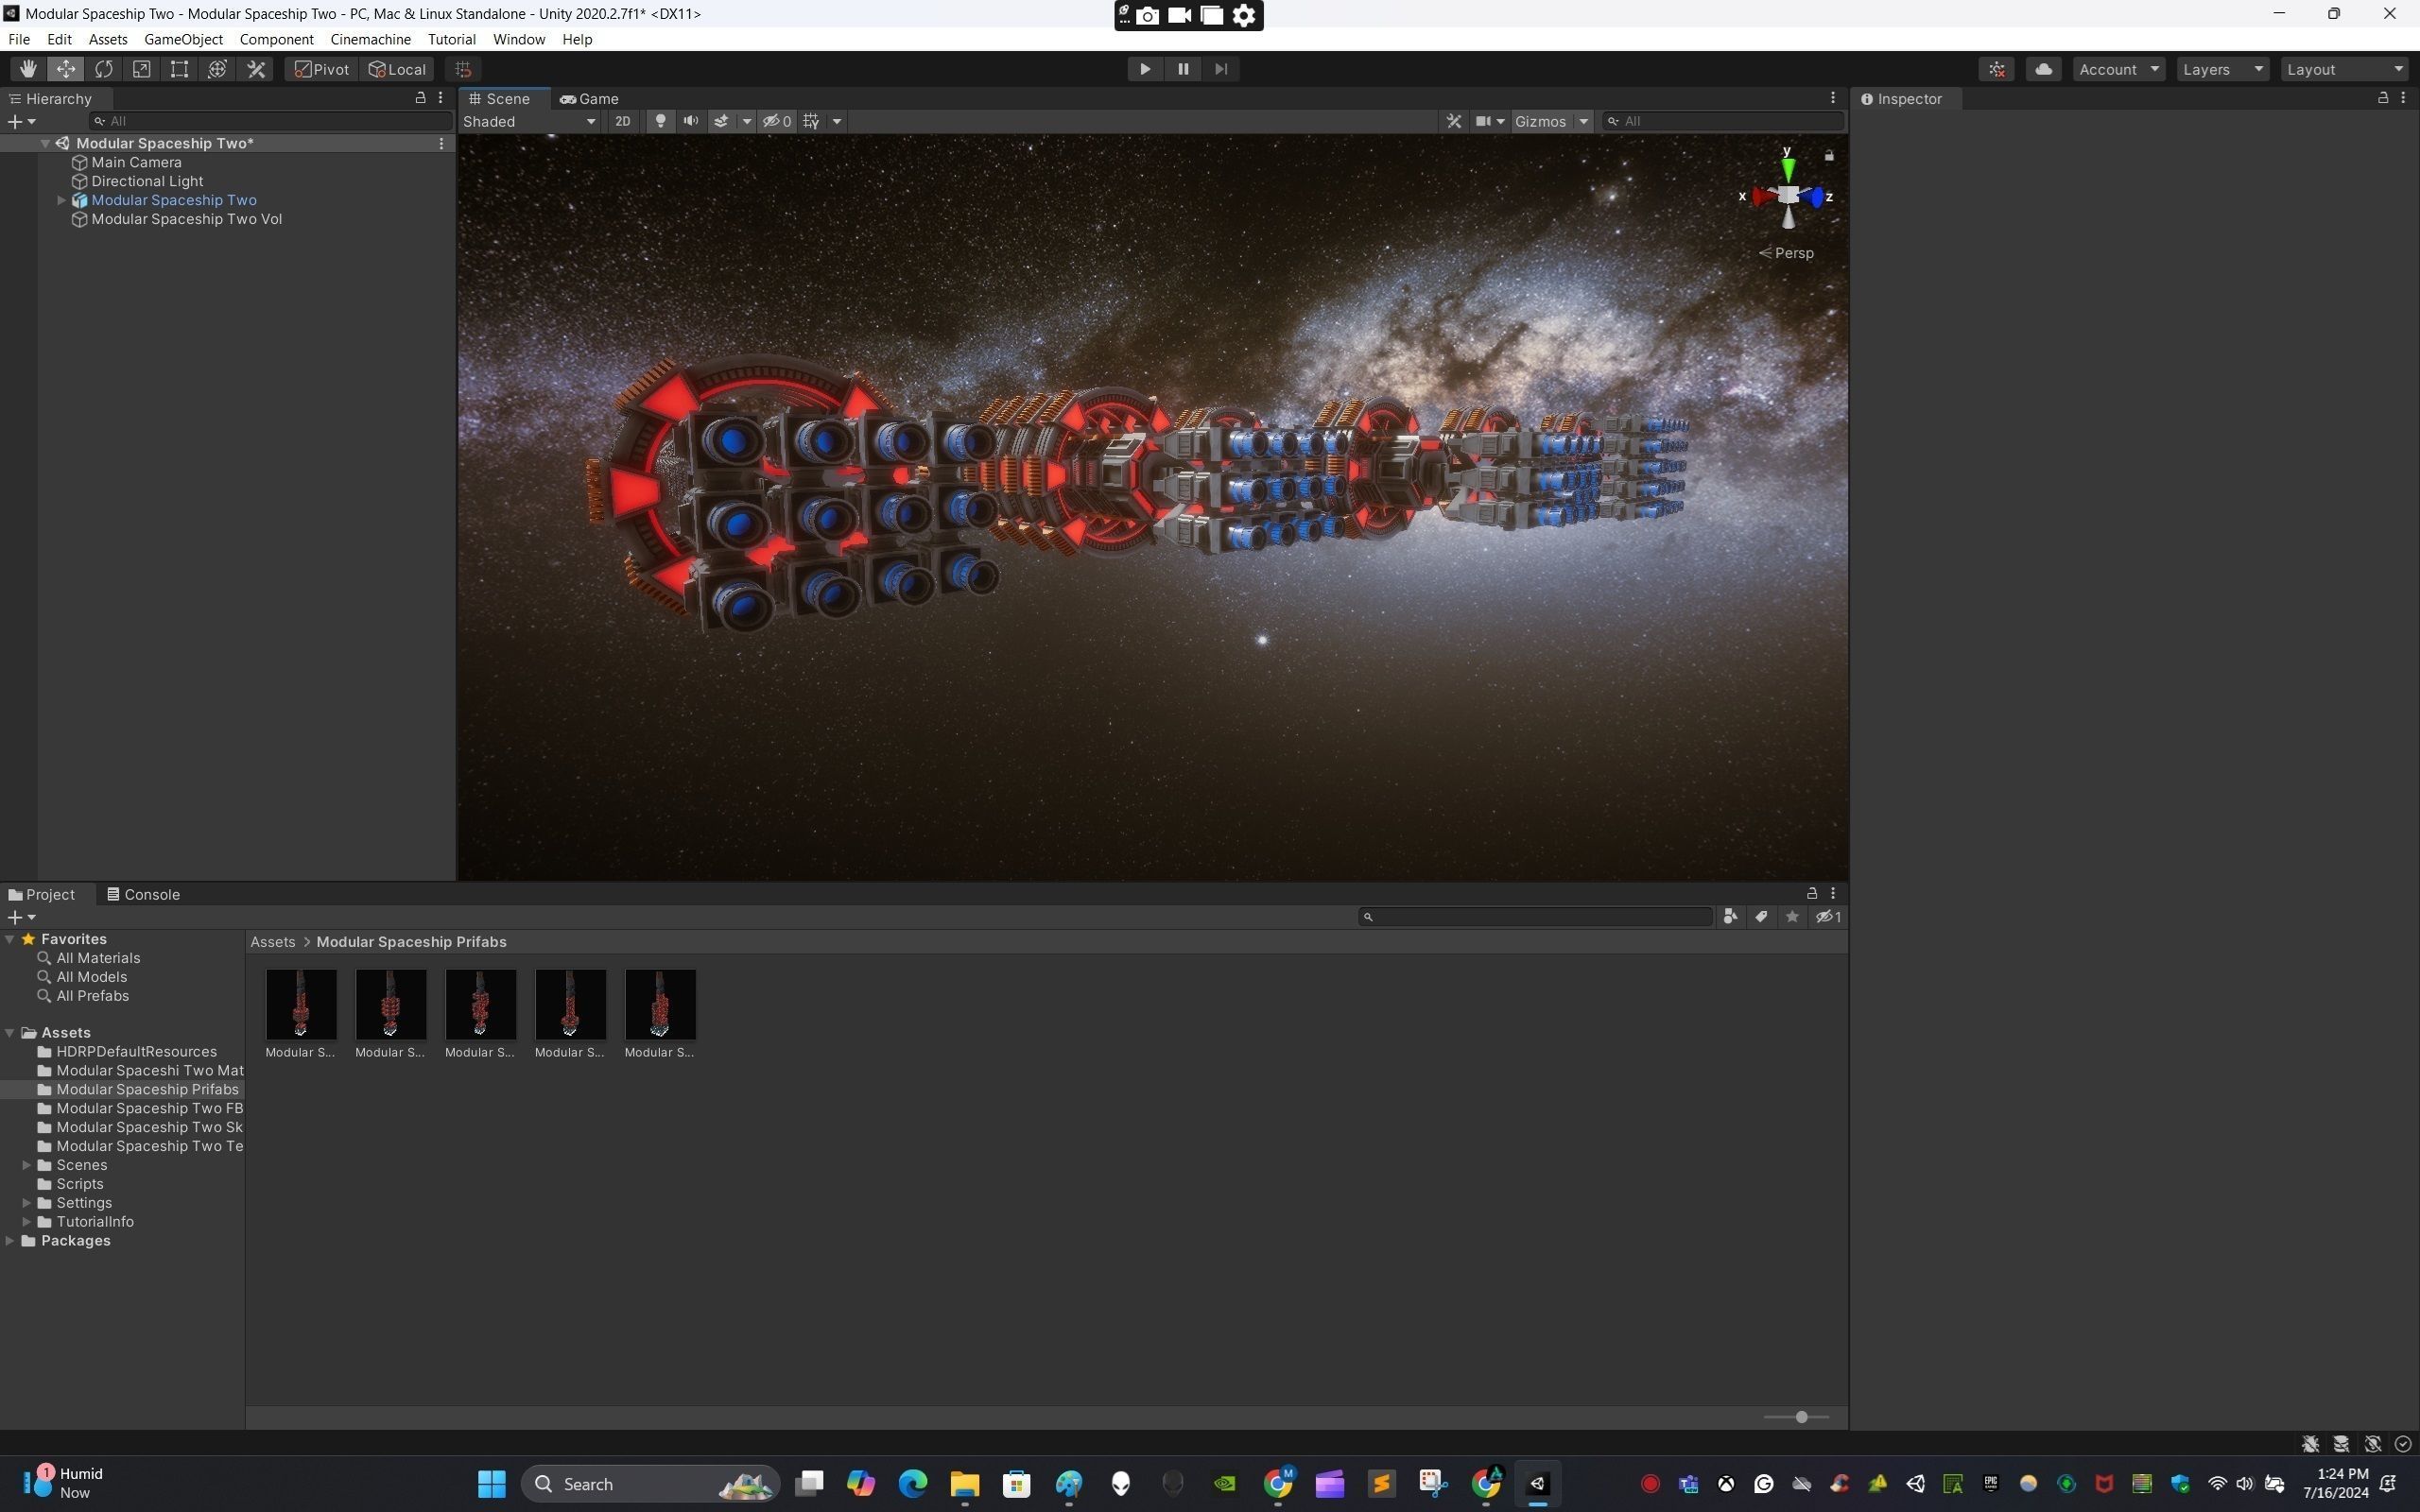Image resolution: width=2420 pixels, height=1512 pixels.
Task: Save search to favorites star icon
Action: click(1792, 916)
